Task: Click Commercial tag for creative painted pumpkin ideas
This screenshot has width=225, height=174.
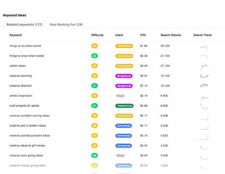Action: pyautogui.click(x=124, y=136)
